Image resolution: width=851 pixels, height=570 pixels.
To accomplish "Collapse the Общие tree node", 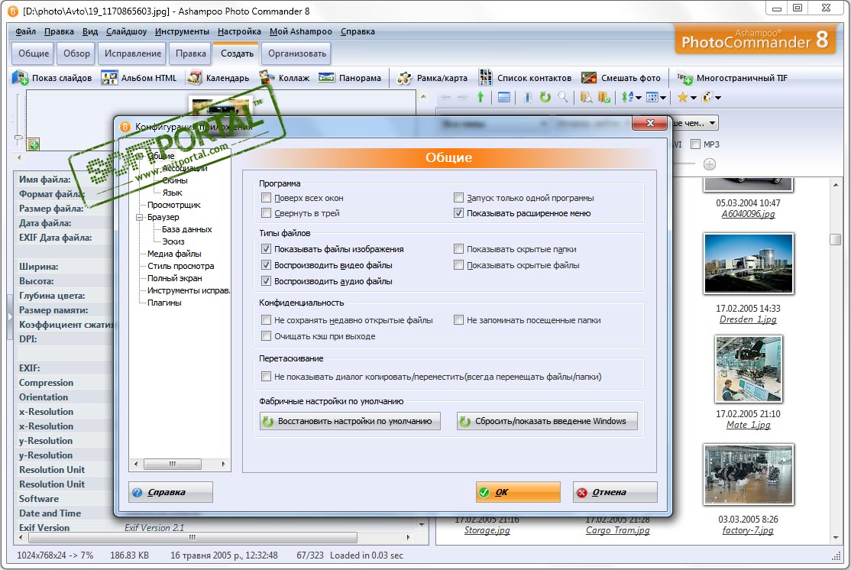I will (140, 157).
